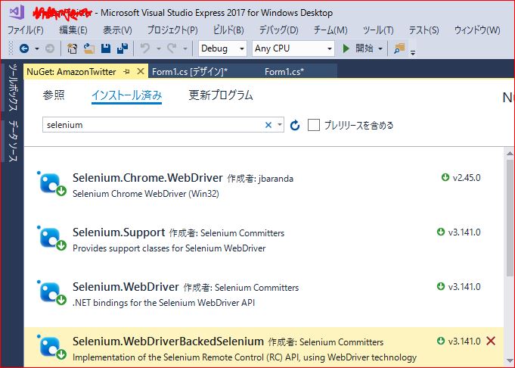Clear the selenium search text

(x=268, y=125)
